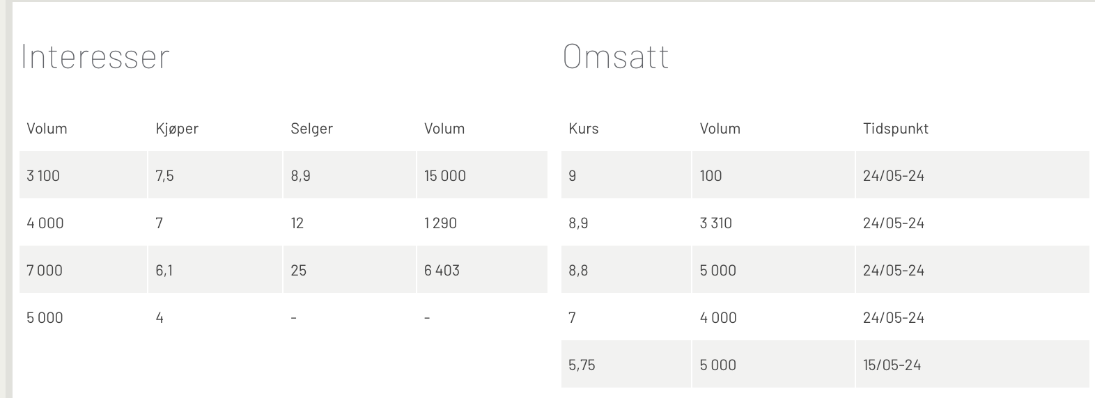Click the 15 000 seller volume cell

(482, 175)
